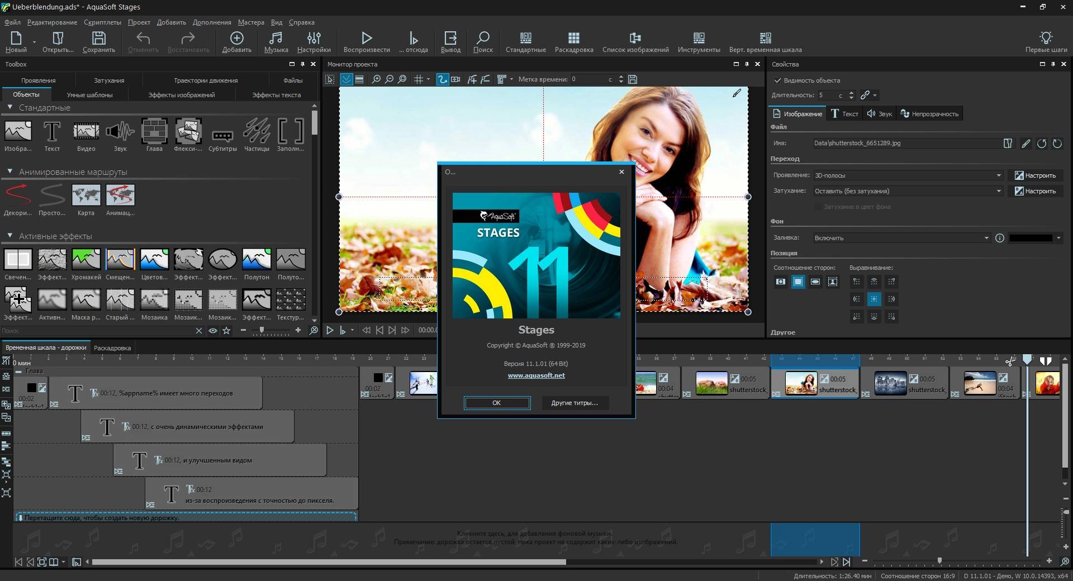Select center alignment in Выравнивание grid
This screenshot has height=581, width=1073.
(x=874, y=299)
